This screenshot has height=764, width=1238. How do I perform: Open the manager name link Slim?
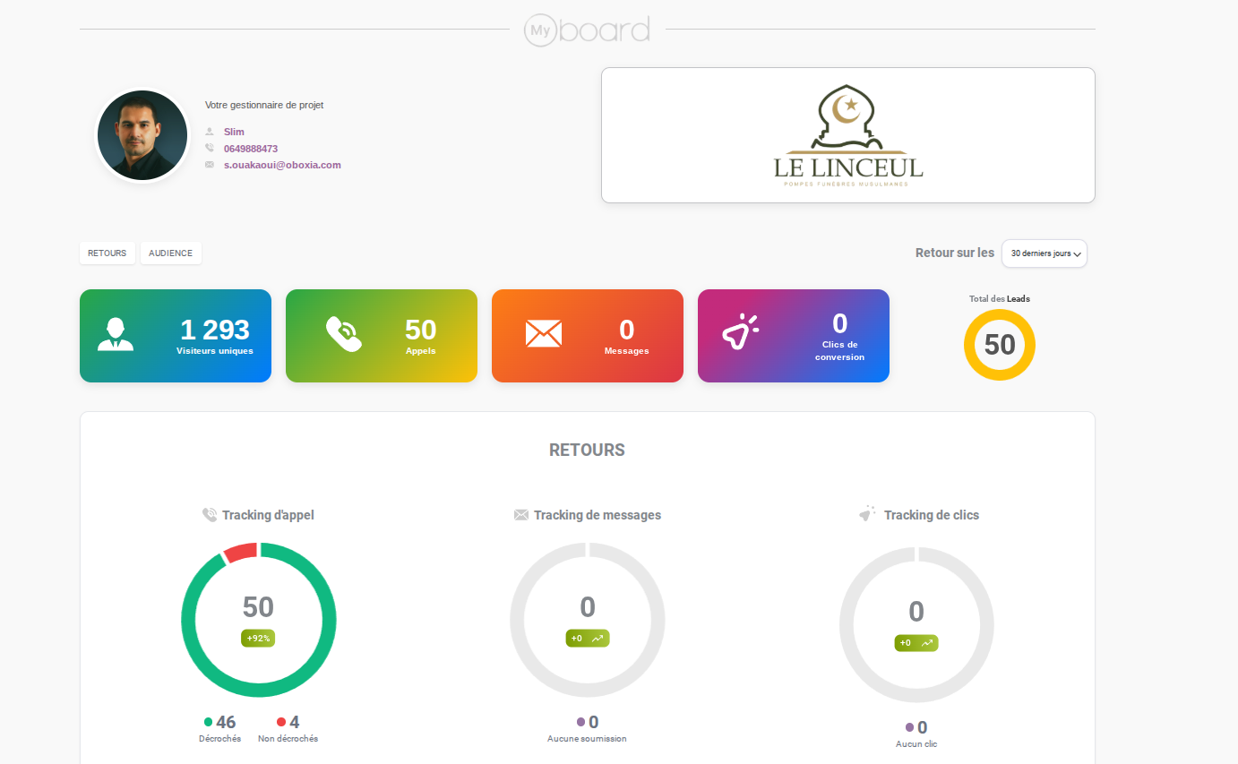click(x=234, y=132)
